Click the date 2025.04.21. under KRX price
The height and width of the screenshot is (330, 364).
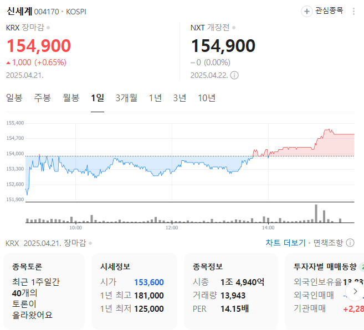tap(24, 75)
